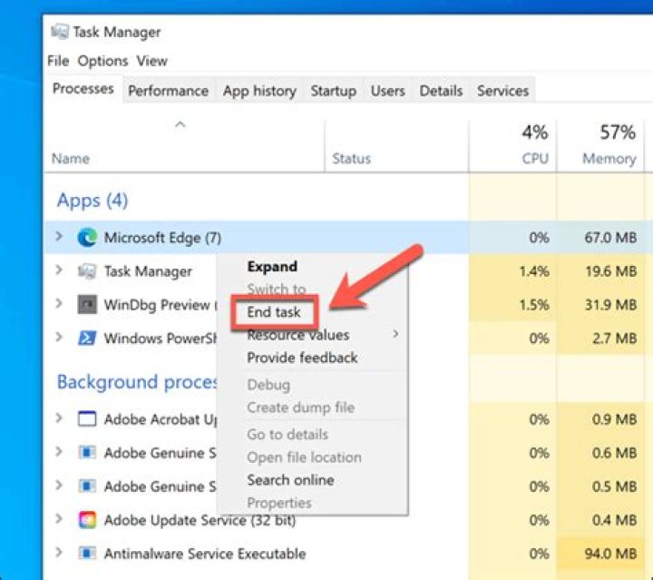Click the Adobe Update Service icon
This screenshot has width=653, height=580.
point(88,520)
